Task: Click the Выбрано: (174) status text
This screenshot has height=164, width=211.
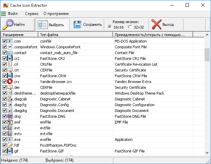Action: coord(60,160)
